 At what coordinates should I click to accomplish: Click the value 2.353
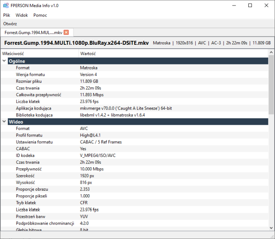(x=85, y=189)
